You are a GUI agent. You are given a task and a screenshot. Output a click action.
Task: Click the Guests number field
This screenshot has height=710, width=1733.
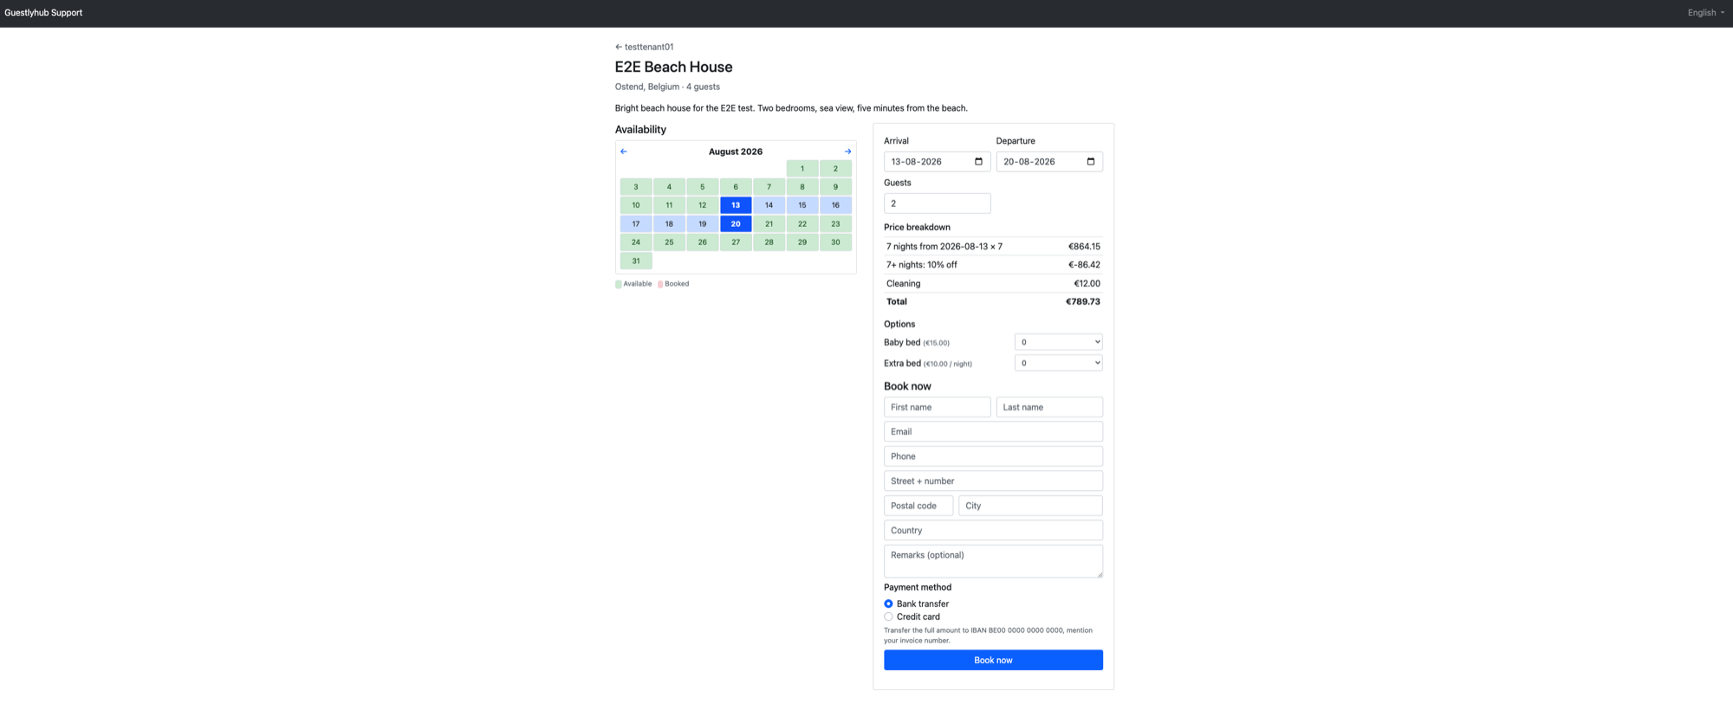click(x=937, y=203)
